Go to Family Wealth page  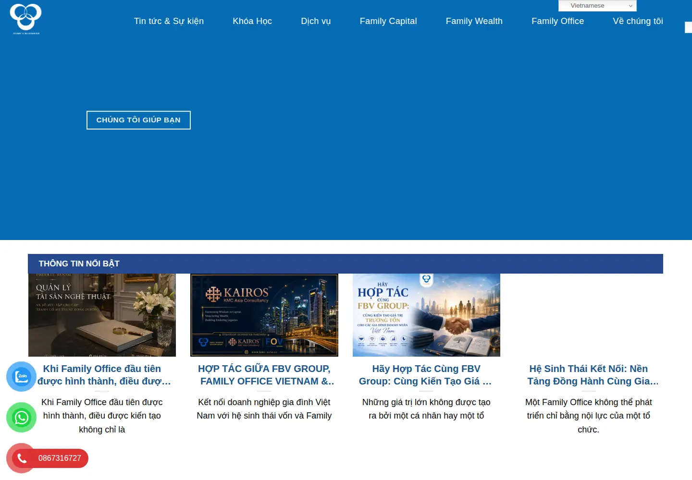coord(474,21)
